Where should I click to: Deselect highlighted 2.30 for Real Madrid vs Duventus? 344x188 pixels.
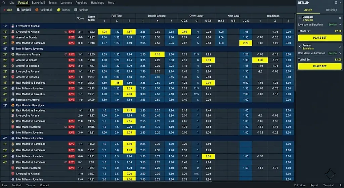(x=129, y=94)
